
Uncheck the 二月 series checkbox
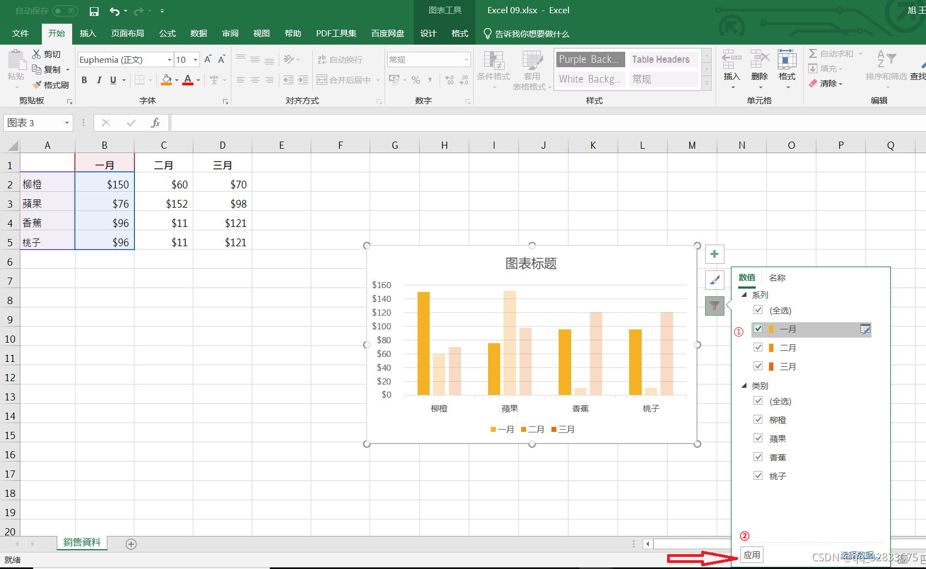[x=758, y=348]
